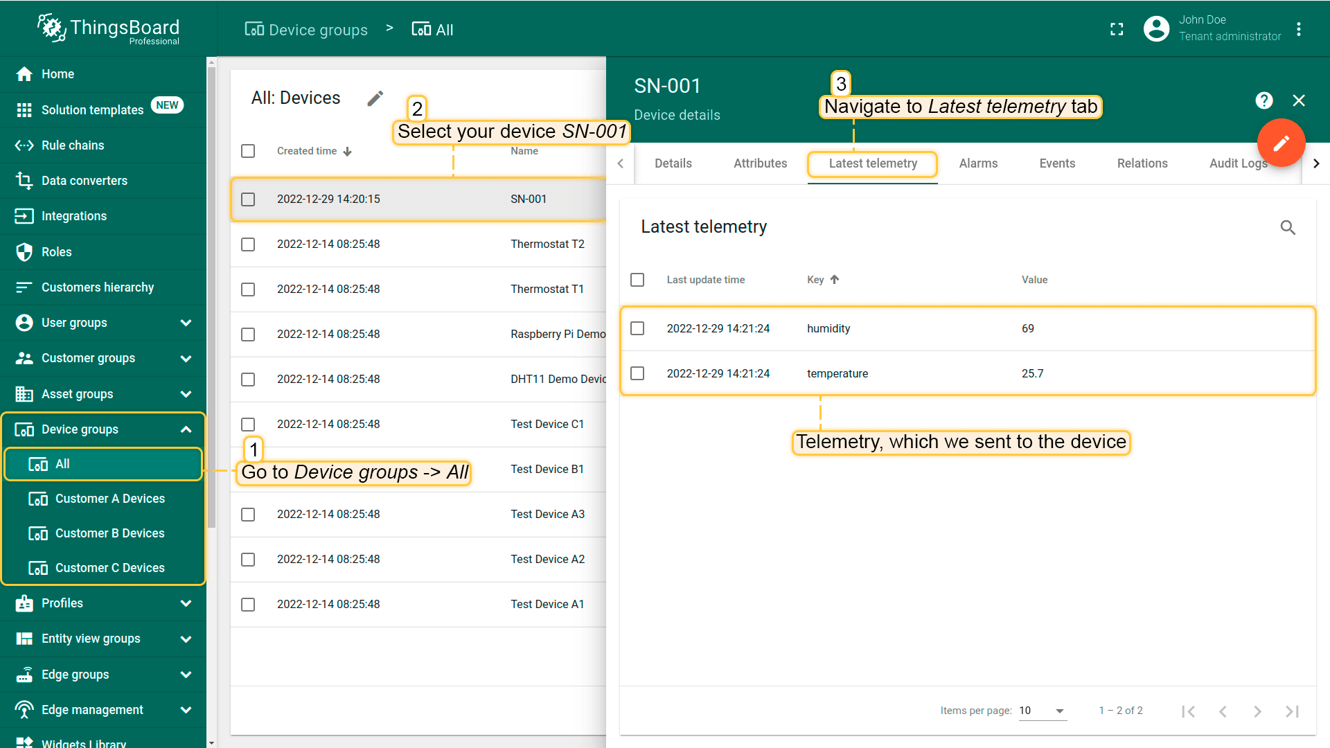Search latest telemetry with magnifier icon
This screenshot has width=1330, height=748.
(x=1288, y=227)
